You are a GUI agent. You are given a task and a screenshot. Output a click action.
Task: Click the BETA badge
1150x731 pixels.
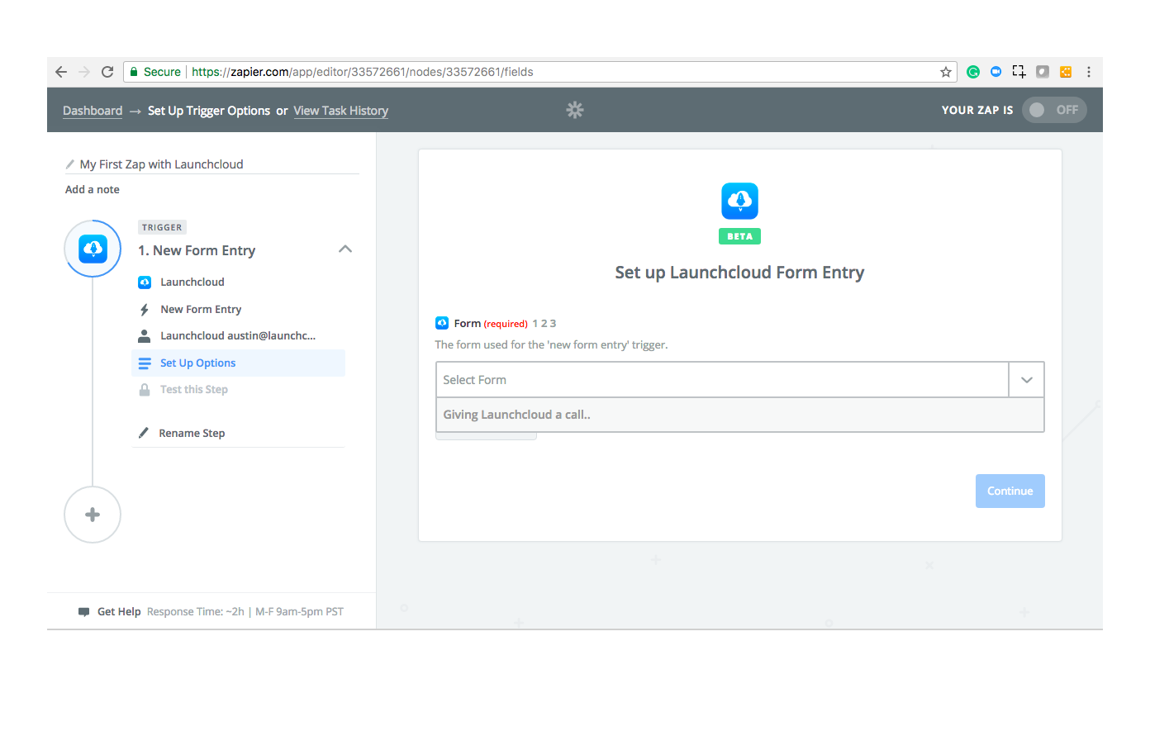[740, 236]
